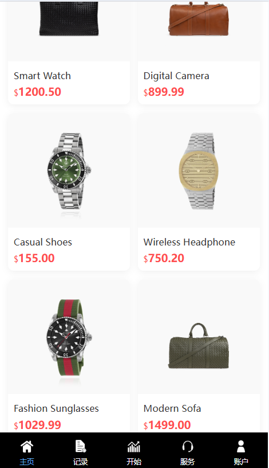The image size is (269, 468).
Task: Tap the home house icon
Action: tap(27, 447)
